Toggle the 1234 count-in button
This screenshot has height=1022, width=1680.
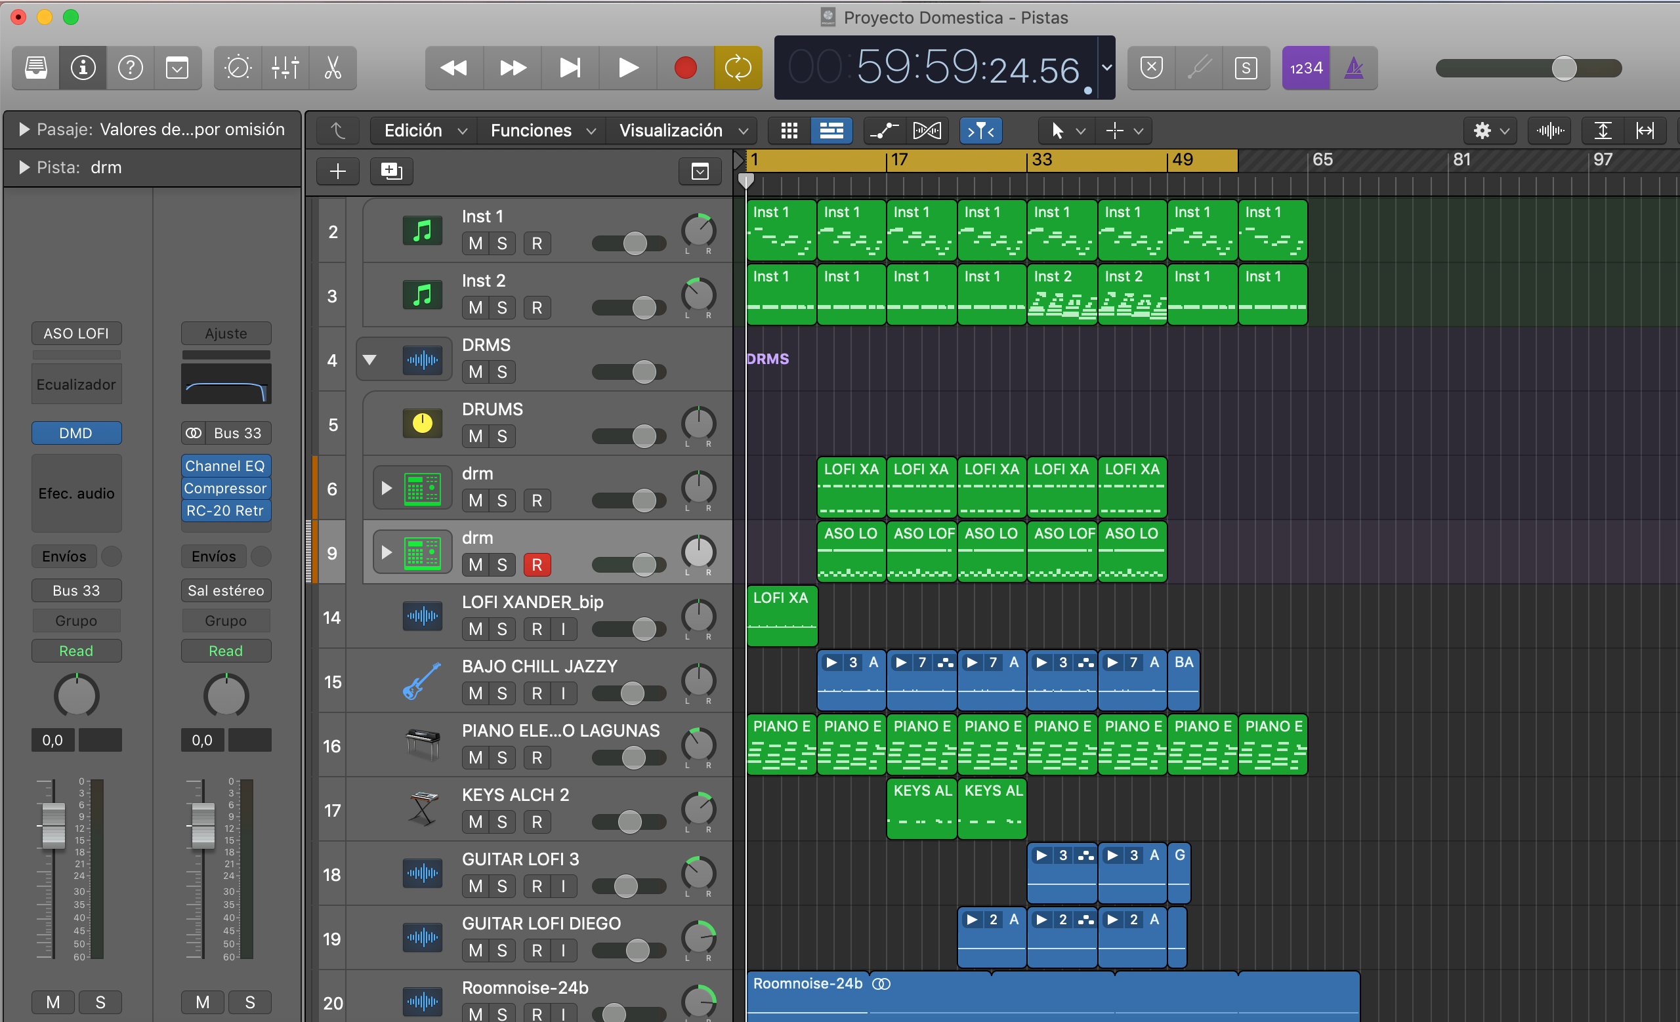1306,68
